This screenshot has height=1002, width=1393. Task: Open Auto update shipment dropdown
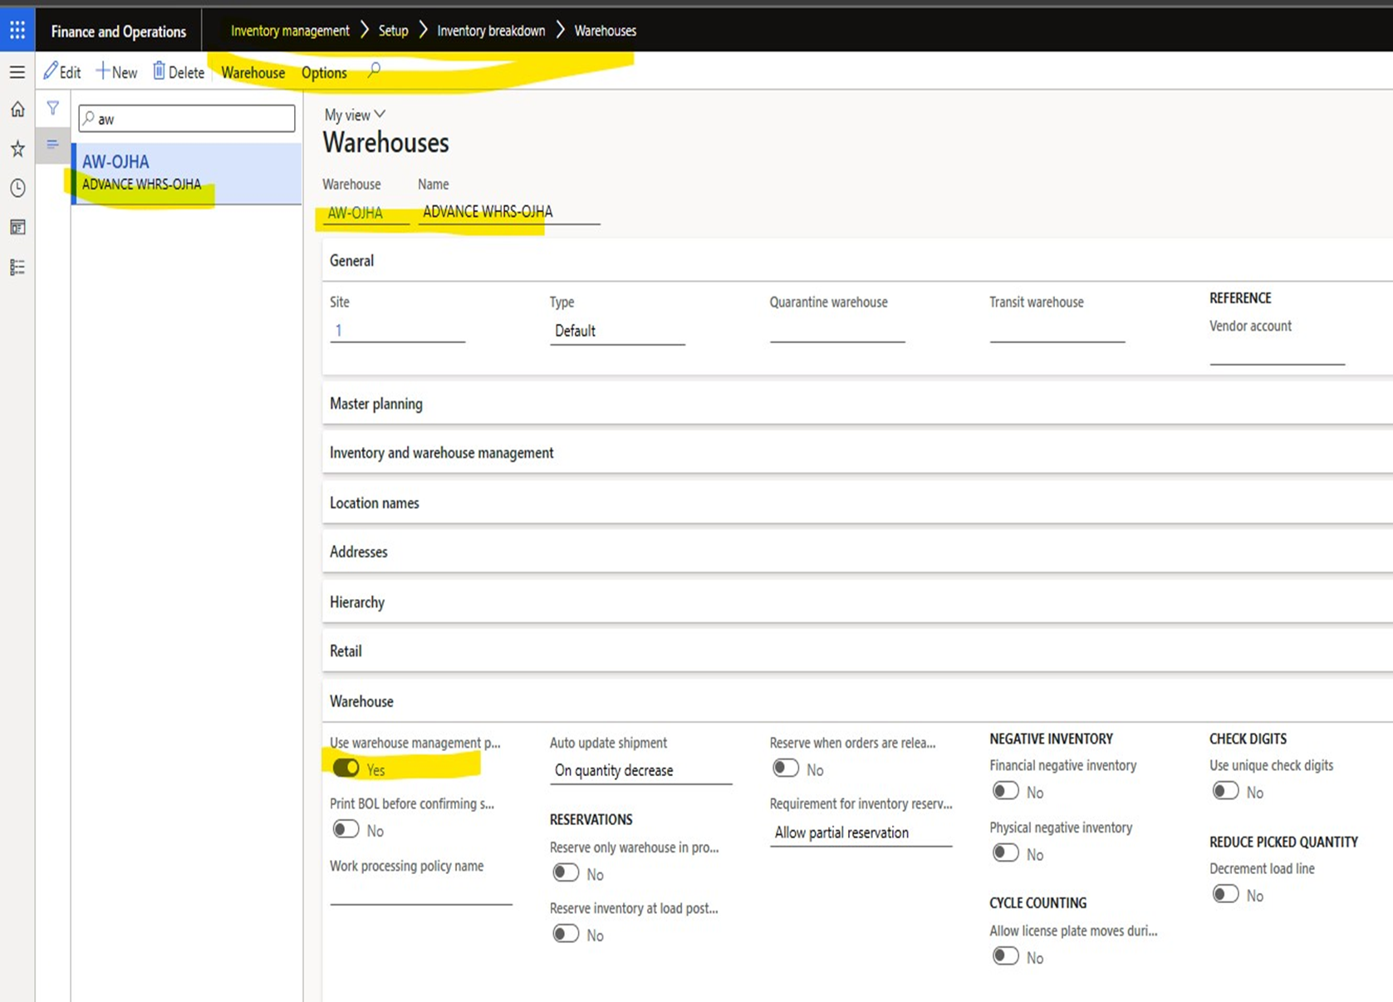click(x=640, y=771)
